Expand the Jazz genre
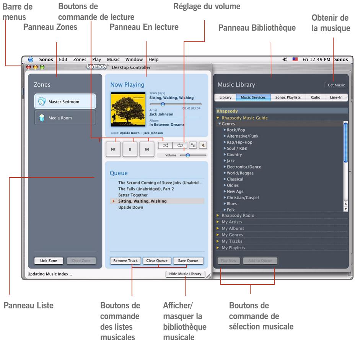Screen dimensions: 355x344 coord(225,161)
